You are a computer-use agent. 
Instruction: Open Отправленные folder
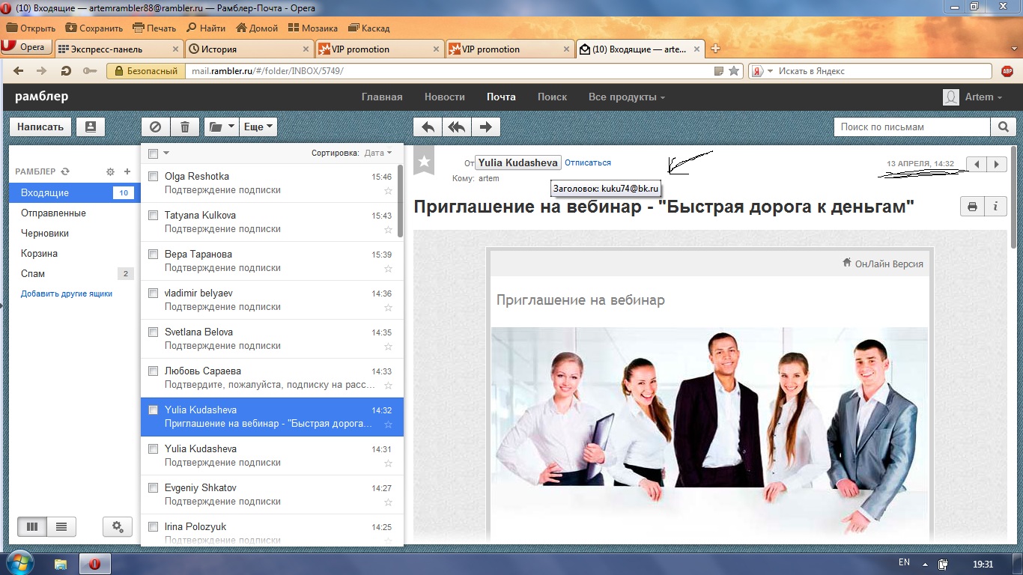pyautogui.click(x=53, y=213)
